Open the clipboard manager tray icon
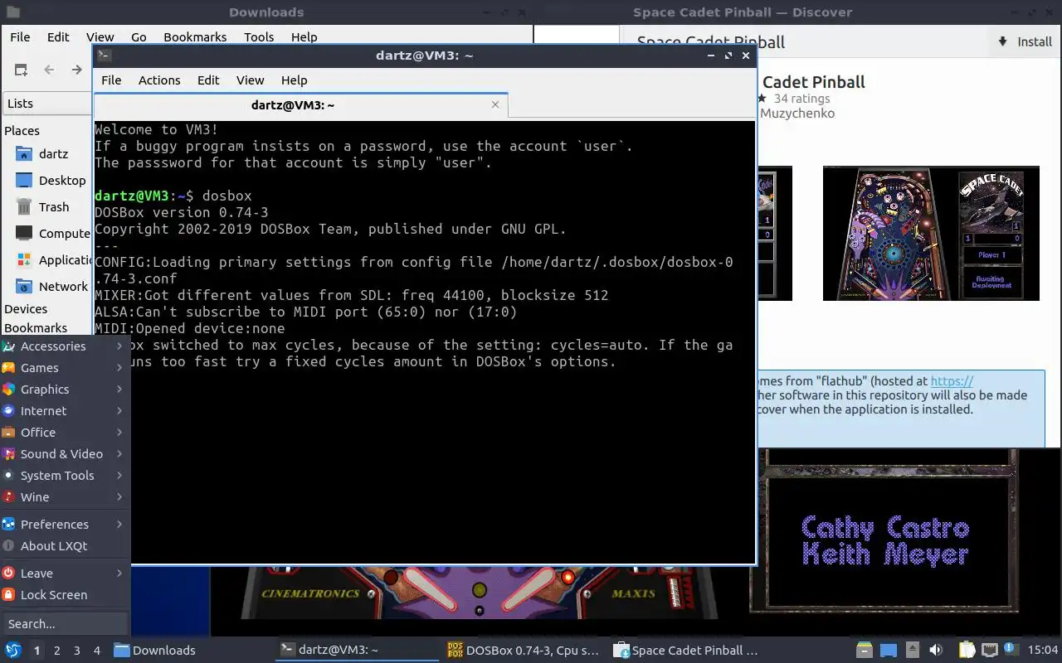Viewport: 1062px width, 663px height. point(967,651)
